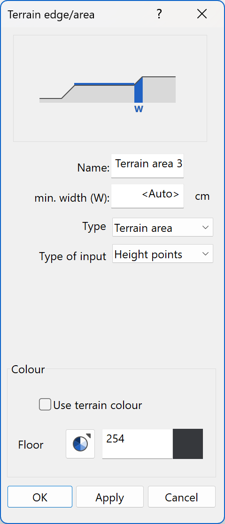This screenshot has height=524, width=225.
Task: Click the Floor colour value field 254
Action: (x=137, y=444)
